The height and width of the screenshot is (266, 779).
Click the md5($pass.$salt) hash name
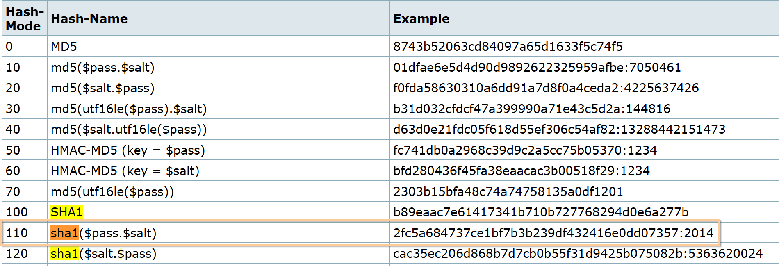(x=102, y=67)
